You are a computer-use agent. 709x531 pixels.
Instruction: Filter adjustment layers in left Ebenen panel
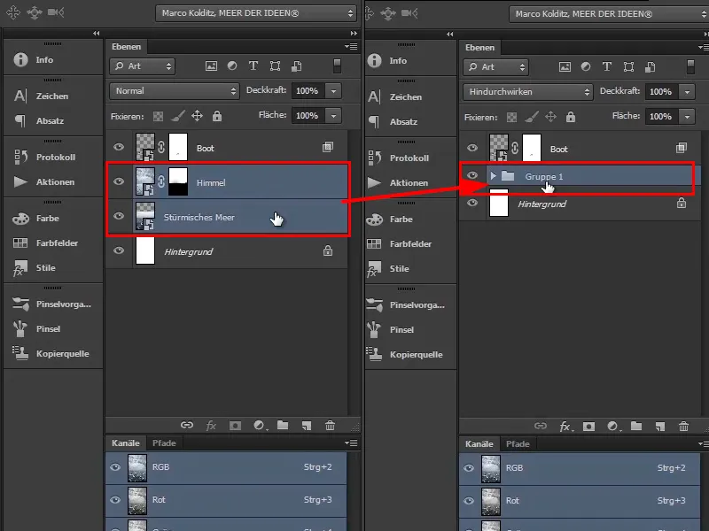coord(232,65)
